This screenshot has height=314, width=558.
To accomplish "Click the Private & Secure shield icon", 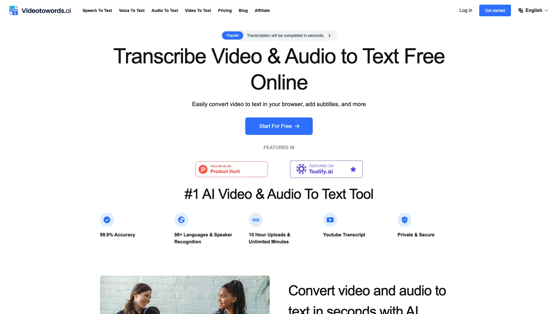I will point(404,220).
